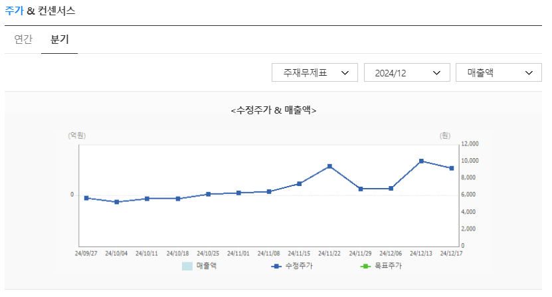The image size is (552, 297).
Task: Click the (원) unit label
Action: pyautogui.click(x=445, y=136)
